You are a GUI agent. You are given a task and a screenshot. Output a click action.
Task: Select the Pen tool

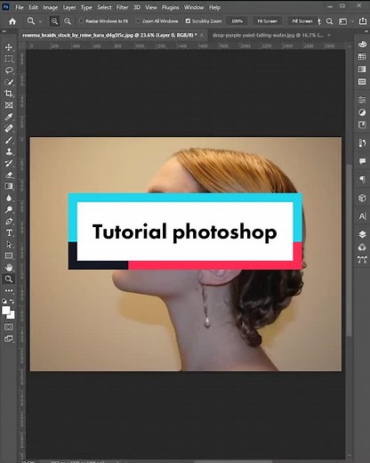point(9,221)
